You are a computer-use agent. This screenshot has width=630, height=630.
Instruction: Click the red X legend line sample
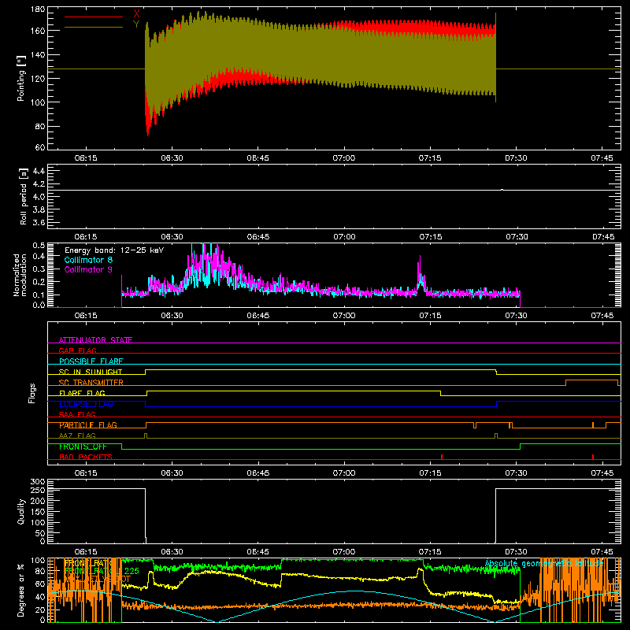94,17
